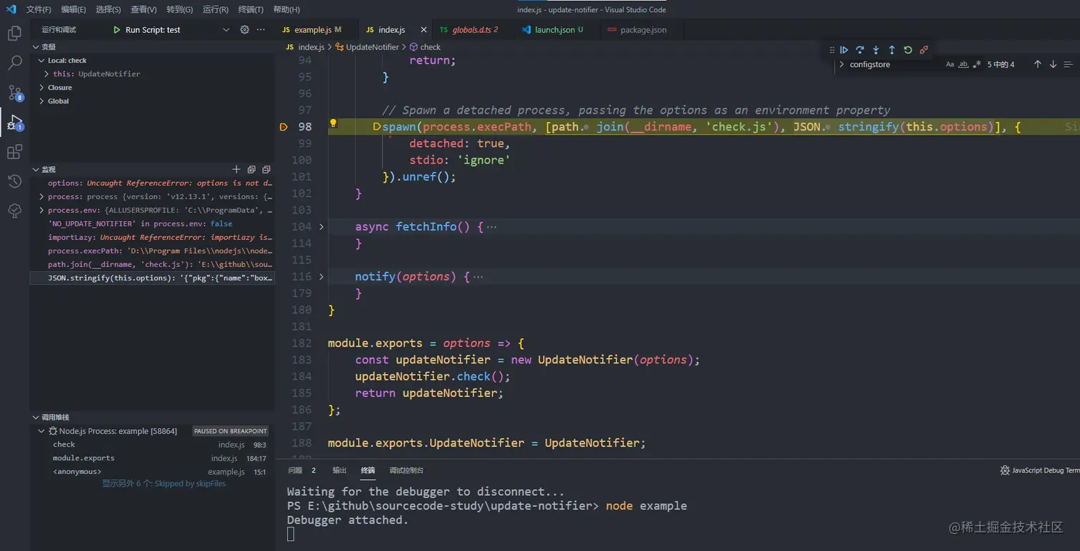Open the debug sidebar more actions ellipsis

(261, 30)
